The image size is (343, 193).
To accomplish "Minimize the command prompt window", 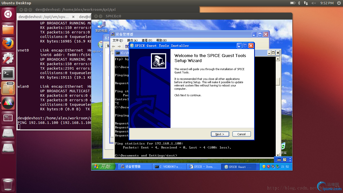I will (269, 53).
